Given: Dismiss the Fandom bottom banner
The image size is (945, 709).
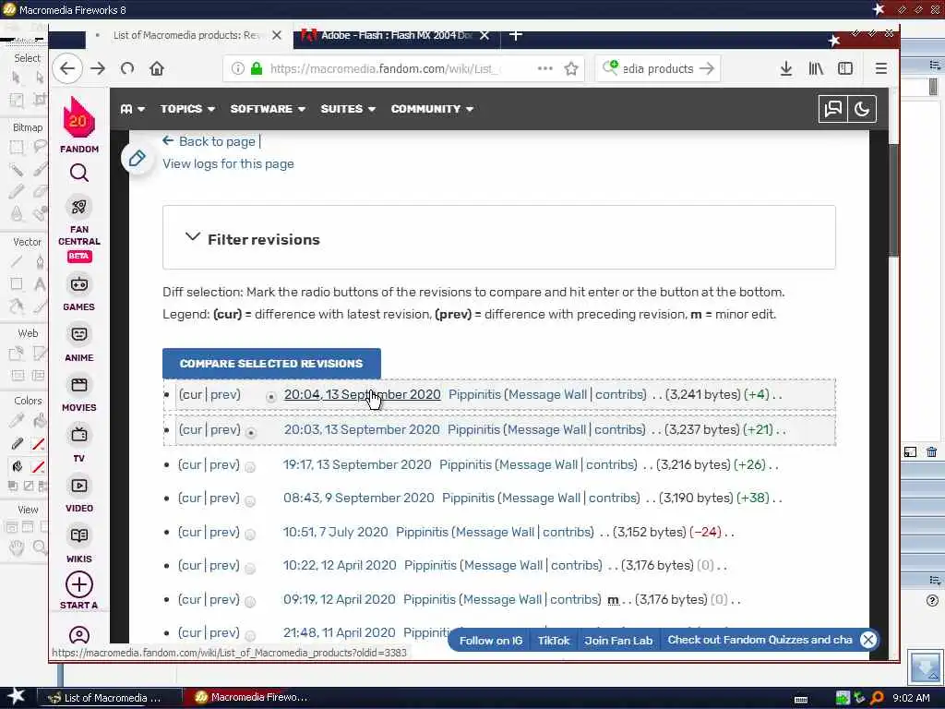Looking at the screenshot, I should (x=867, y=640).
